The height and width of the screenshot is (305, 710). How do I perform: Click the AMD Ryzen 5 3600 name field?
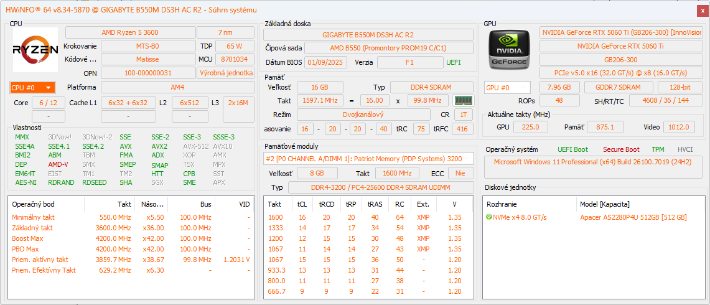129,32
